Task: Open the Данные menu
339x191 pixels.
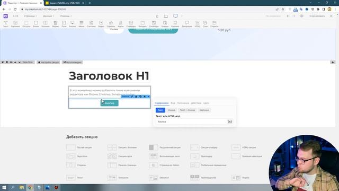Action: point(48,16)
